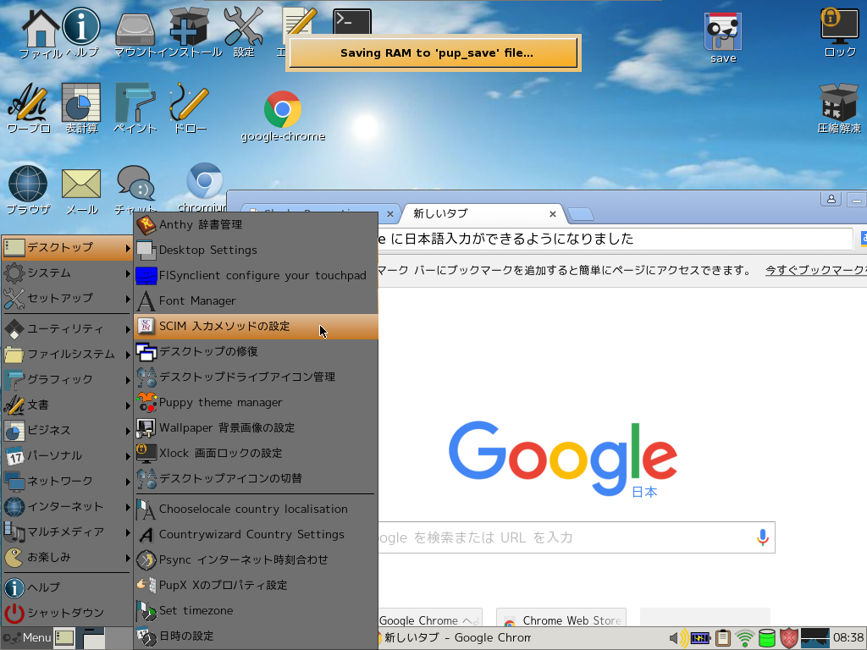Image resolution: width=867 pixels, height=650 pixels.
Task: Expand the ビジネス menu category
Action: (68, 430)
